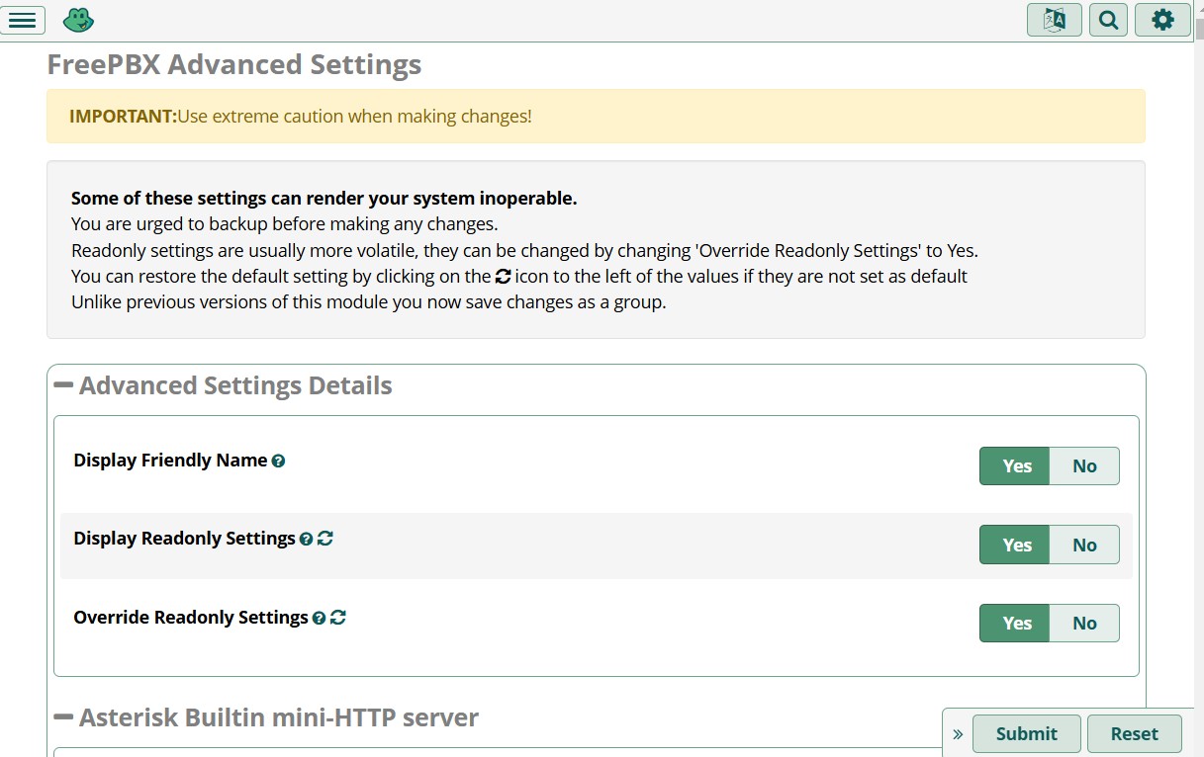Viewport: 1204px width, 757px height.
Task: Collapse the Advanced Settings Details section
Action: click(63, 385)
